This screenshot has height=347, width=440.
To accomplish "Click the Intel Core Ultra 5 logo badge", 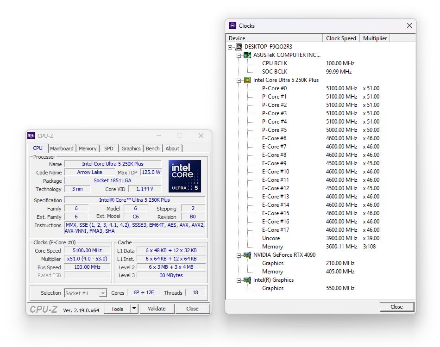I will click(185, 176).
